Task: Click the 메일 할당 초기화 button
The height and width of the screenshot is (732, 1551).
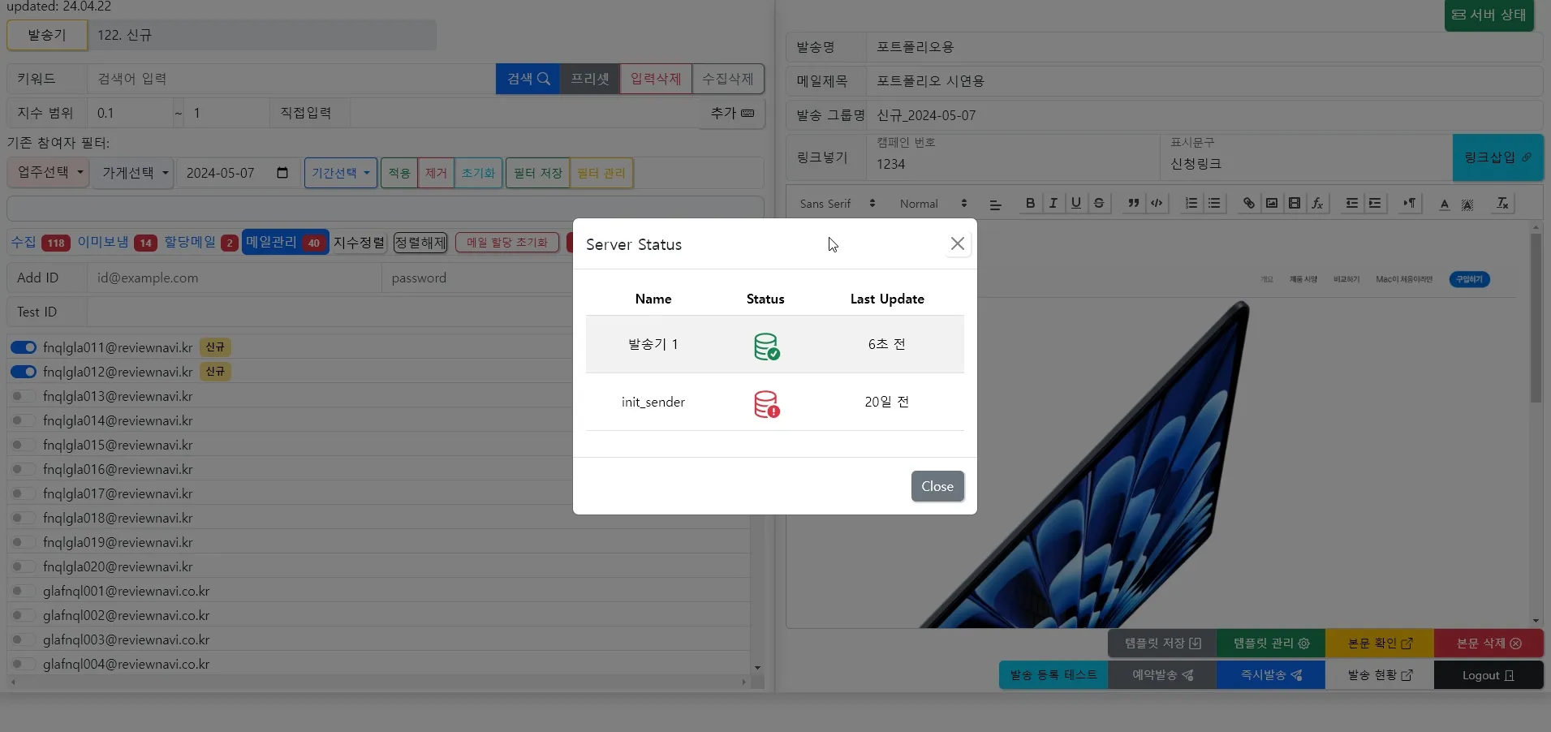Action: click(x=507, y=243)
